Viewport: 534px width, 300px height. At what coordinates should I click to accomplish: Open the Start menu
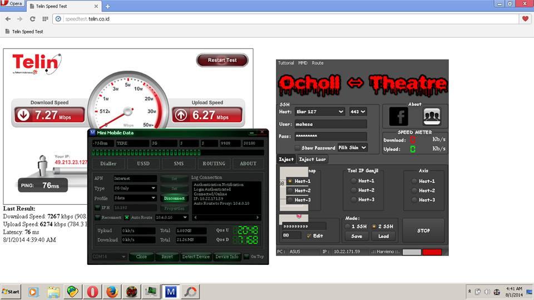pyautogui.click(x=11, y=292)
